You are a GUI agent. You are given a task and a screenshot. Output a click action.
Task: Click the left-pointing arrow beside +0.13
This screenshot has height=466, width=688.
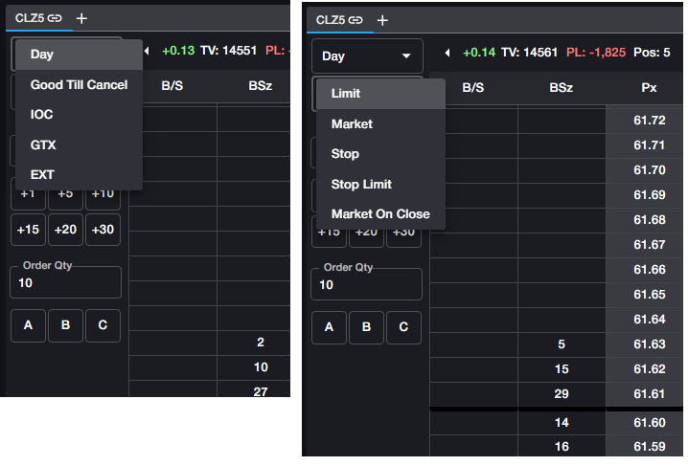(x=149, y=51)
